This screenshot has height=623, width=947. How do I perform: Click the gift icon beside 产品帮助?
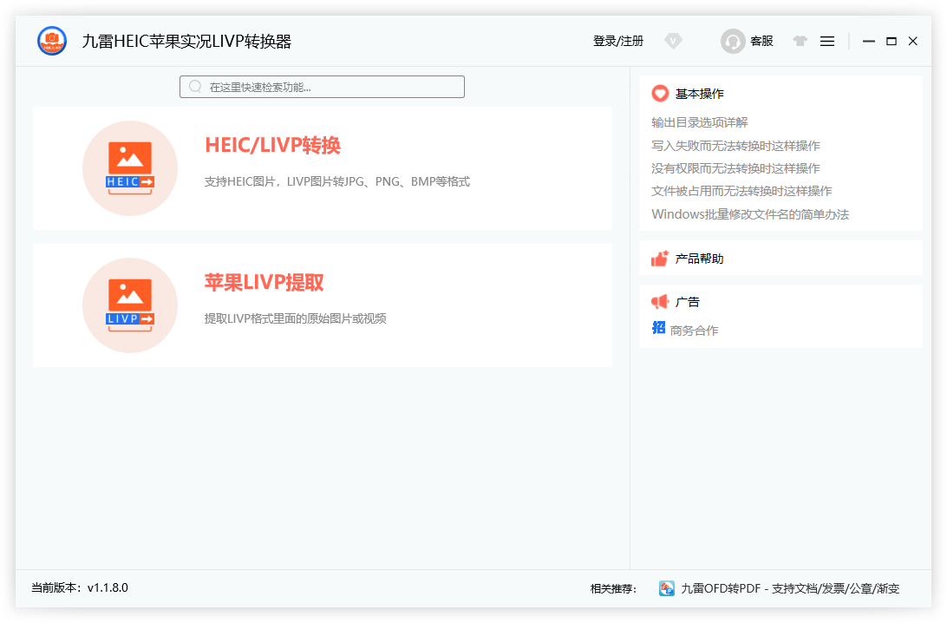(x=660, y=258)
